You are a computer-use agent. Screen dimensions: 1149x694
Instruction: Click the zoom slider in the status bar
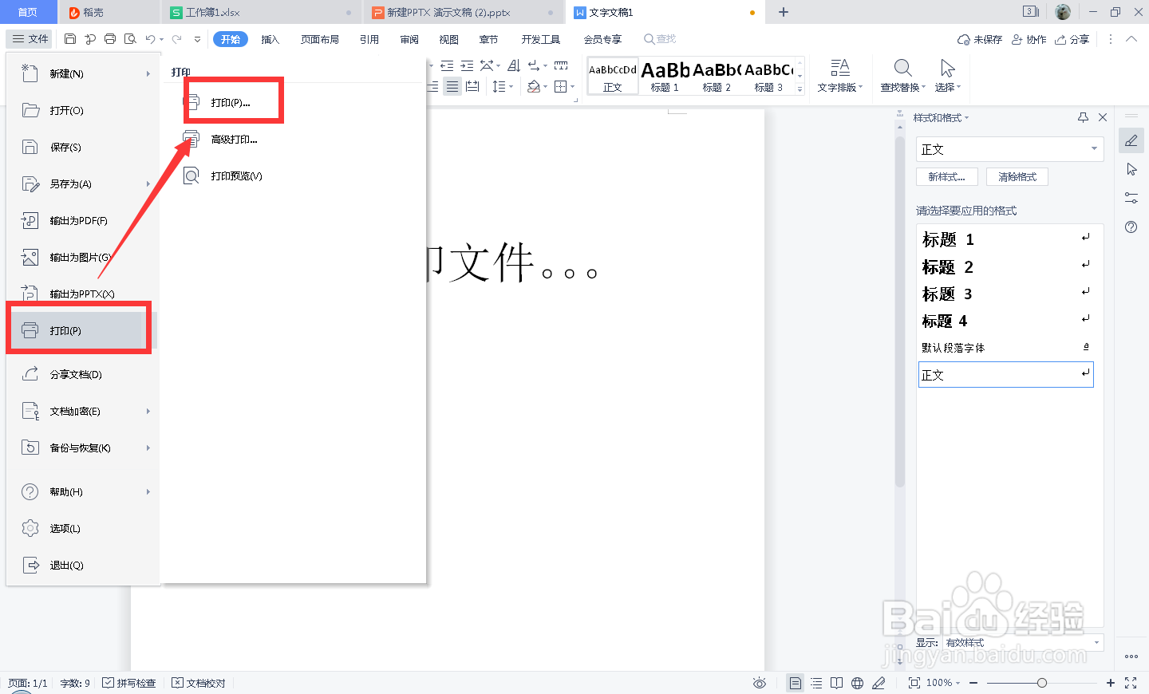1044,683
